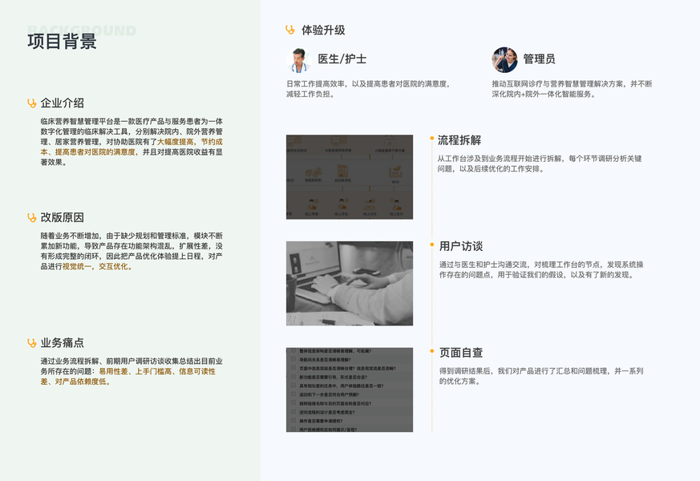
Task: Check the box for 整体信息架构是否清晰易理解
Action: 293,351
